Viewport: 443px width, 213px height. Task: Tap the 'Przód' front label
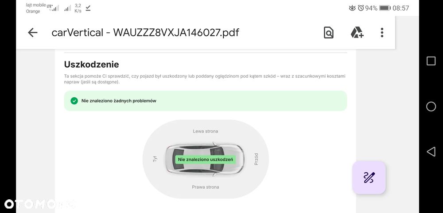click(256, 159)
